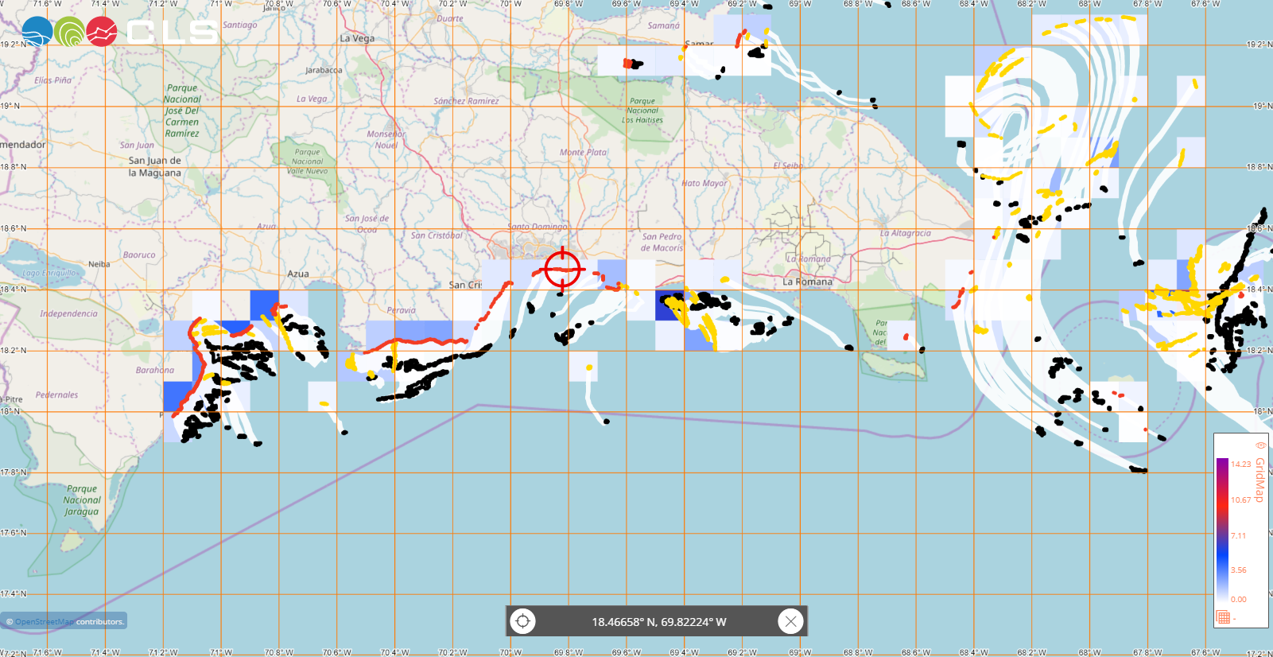Click the red trajectory lines logo circle
Viewport: 1273px width, 657px height.
pyautogui.click(x=102, y=32)
